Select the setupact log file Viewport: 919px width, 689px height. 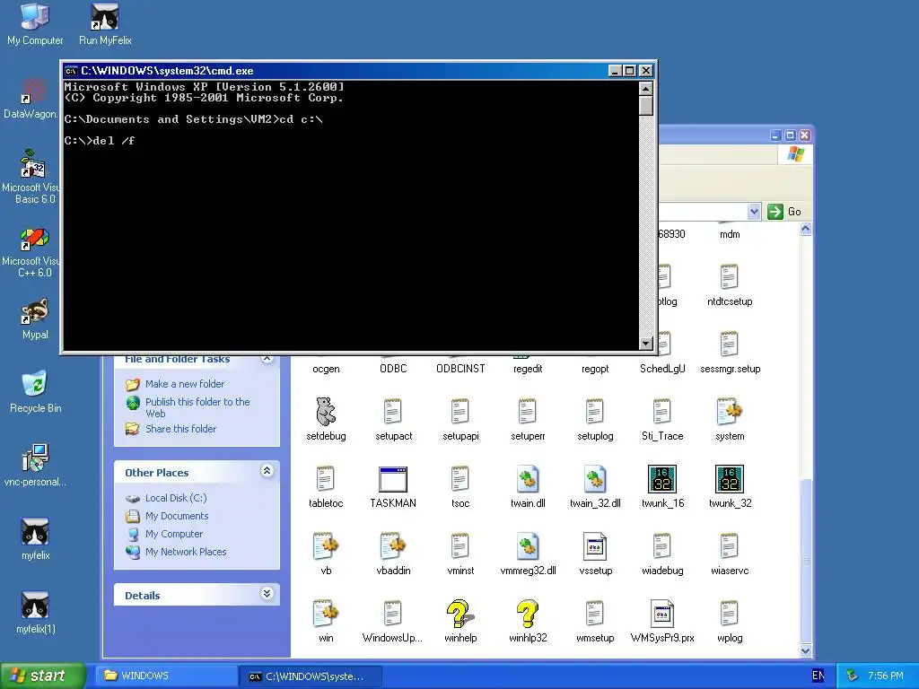[393, 418]
